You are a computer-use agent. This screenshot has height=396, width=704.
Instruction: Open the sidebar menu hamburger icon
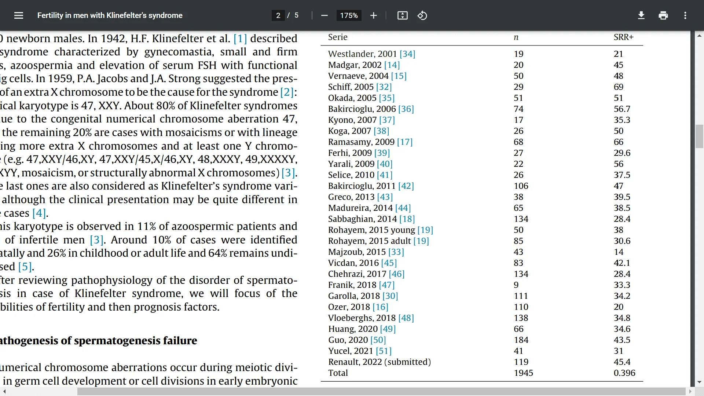tap(19, 15)
